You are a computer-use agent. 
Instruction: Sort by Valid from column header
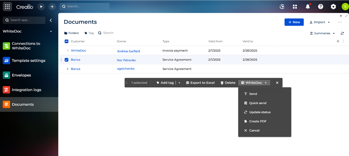pyautogui.click(x=215, y=42)
